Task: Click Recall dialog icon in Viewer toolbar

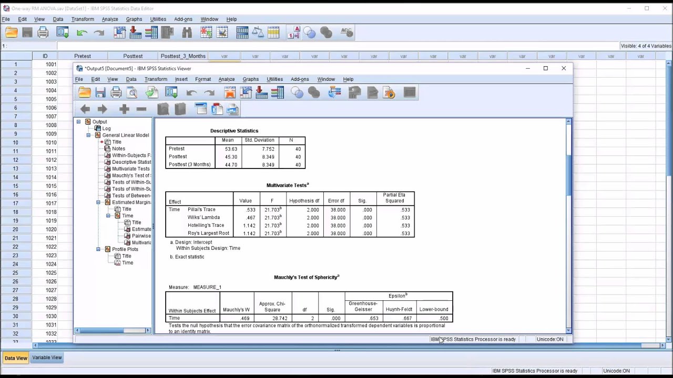Action: [171, 93]
